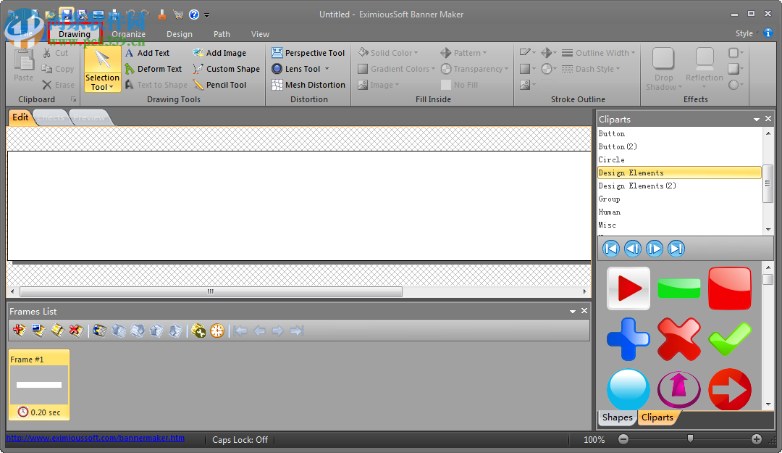Switch to the Shapes tab

(617, 417)
